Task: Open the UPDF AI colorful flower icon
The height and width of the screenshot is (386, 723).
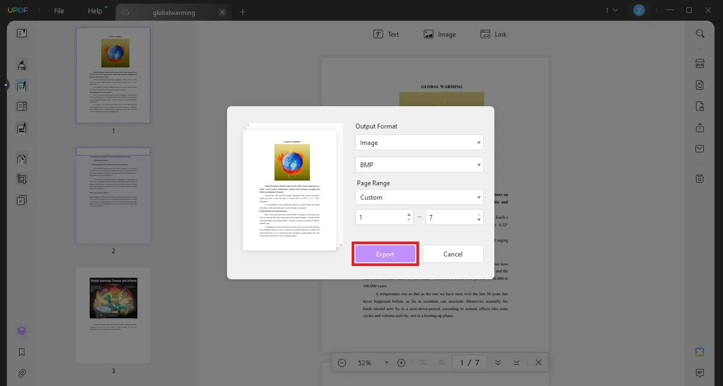Action: 700,352
